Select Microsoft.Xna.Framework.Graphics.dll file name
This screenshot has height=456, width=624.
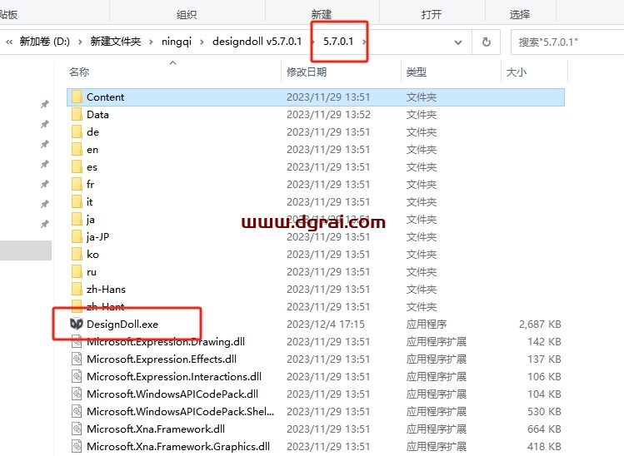(178, 447)
